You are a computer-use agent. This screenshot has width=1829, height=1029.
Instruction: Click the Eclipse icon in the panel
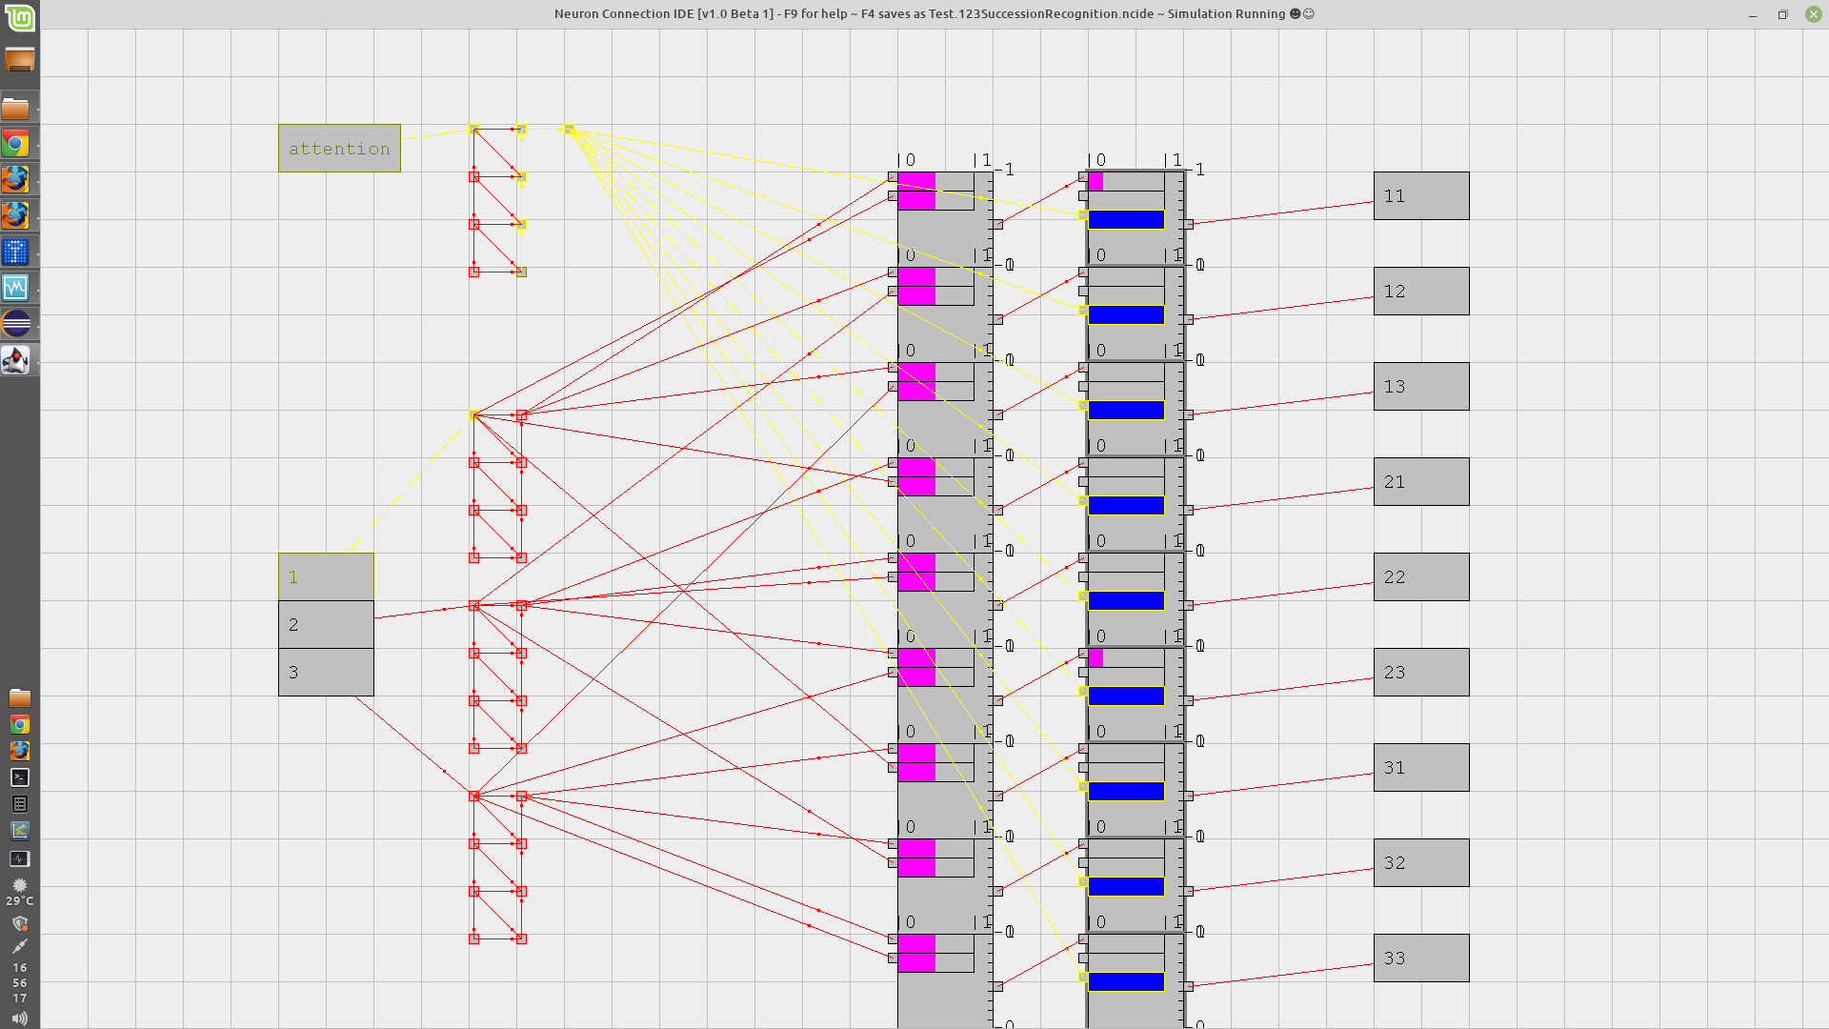click(x=16, y=324)
